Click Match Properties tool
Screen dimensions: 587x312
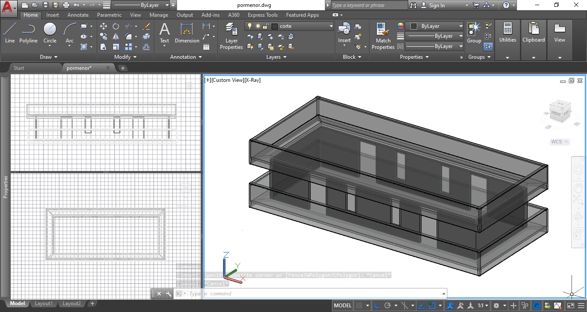[x=383, y=36]
